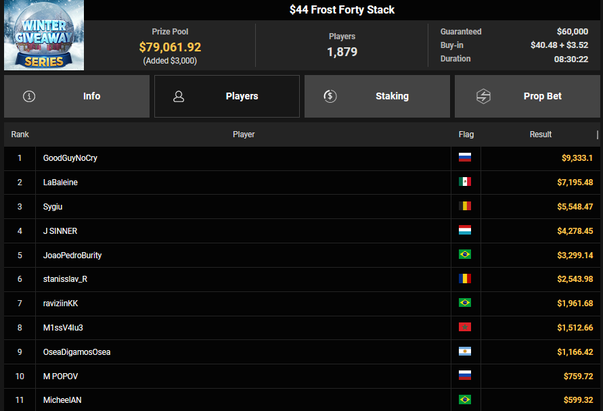Screen dimensions: 603x411
Task: Click GoodGuyNoCry's country flag icon
Action: point(465,158)
